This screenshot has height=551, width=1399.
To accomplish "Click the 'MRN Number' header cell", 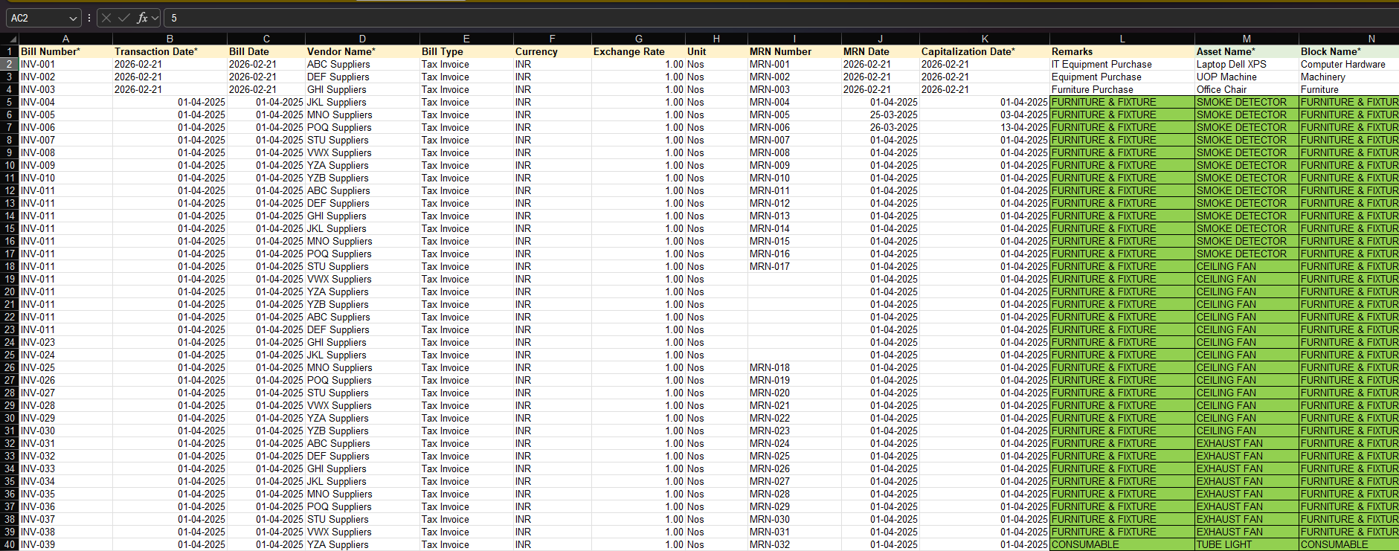I will (794, 51).
